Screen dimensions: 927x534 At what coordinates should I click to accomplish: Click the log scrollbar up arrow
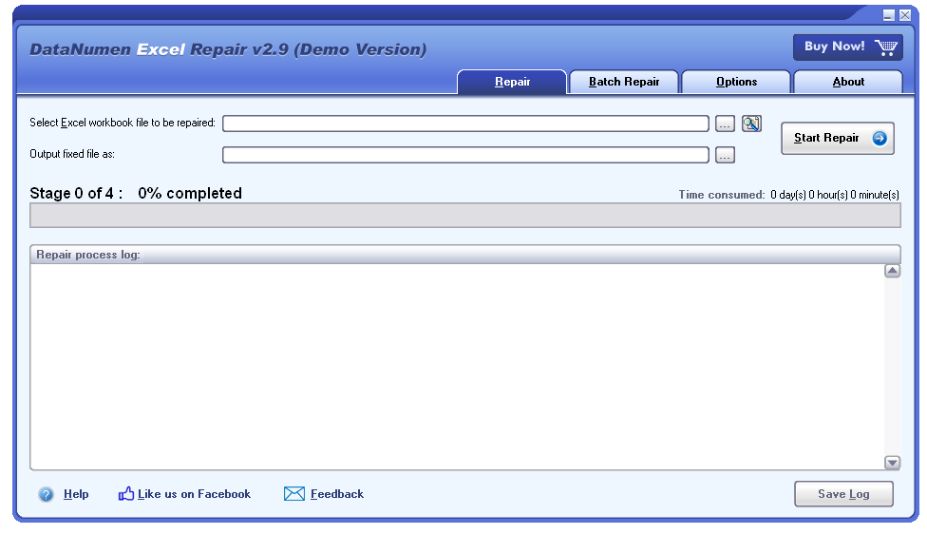892,271
